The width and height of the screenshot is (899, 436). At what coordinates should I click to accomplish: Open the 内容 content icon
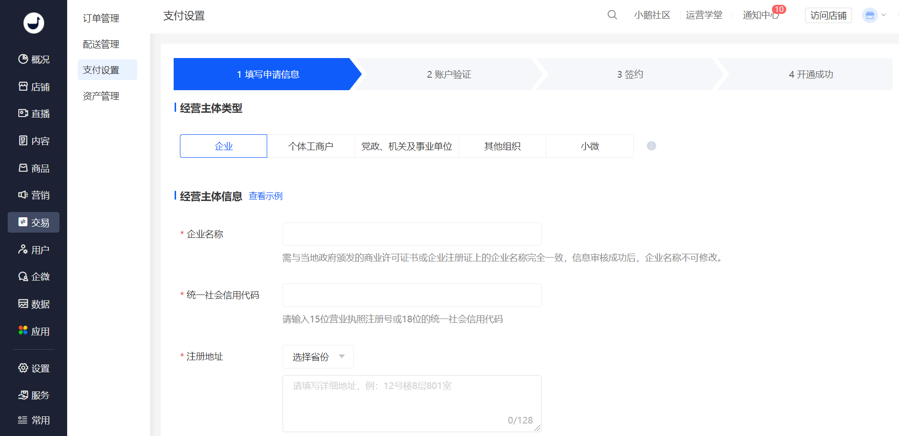(x=23, y=141)
